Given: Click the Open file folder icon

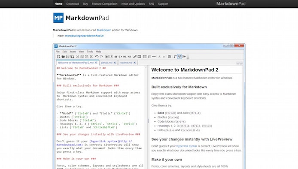Looking at the screenshot, I should pyautogui.click(x=63, y=57).
